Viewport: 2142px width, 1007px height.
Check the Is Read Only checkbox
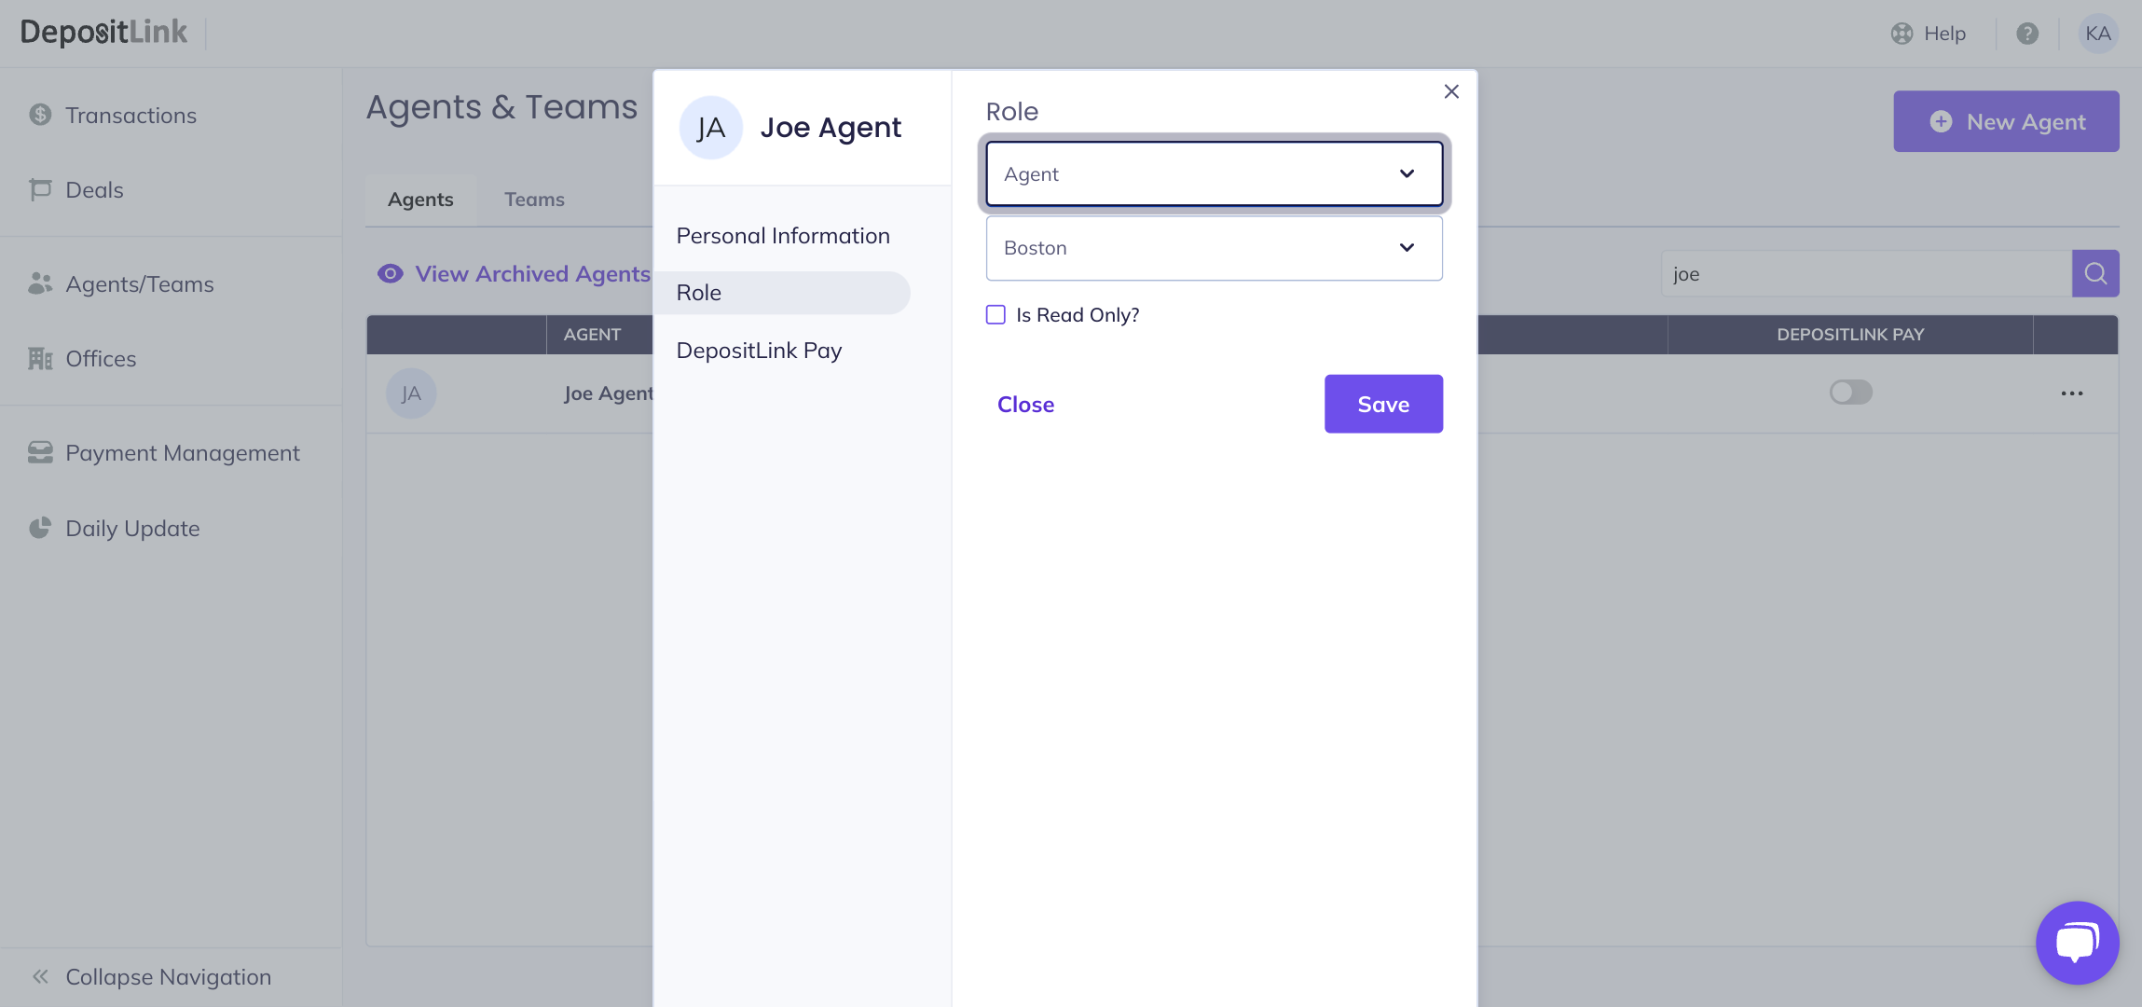[996, 315]
